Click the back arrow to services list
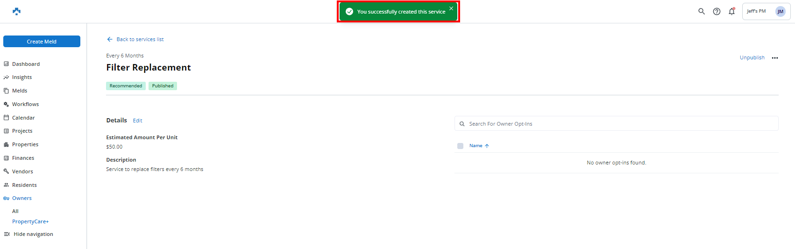 coord(110,39)
